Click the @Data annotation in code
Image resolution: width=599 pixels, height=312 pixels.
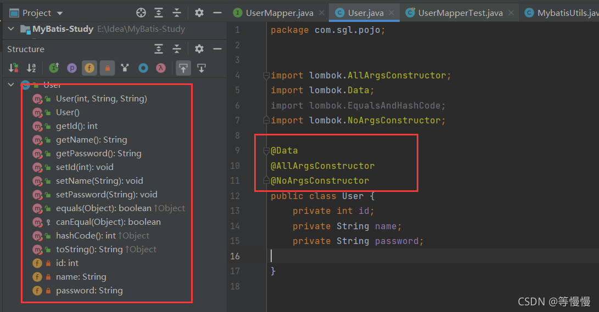284,151
